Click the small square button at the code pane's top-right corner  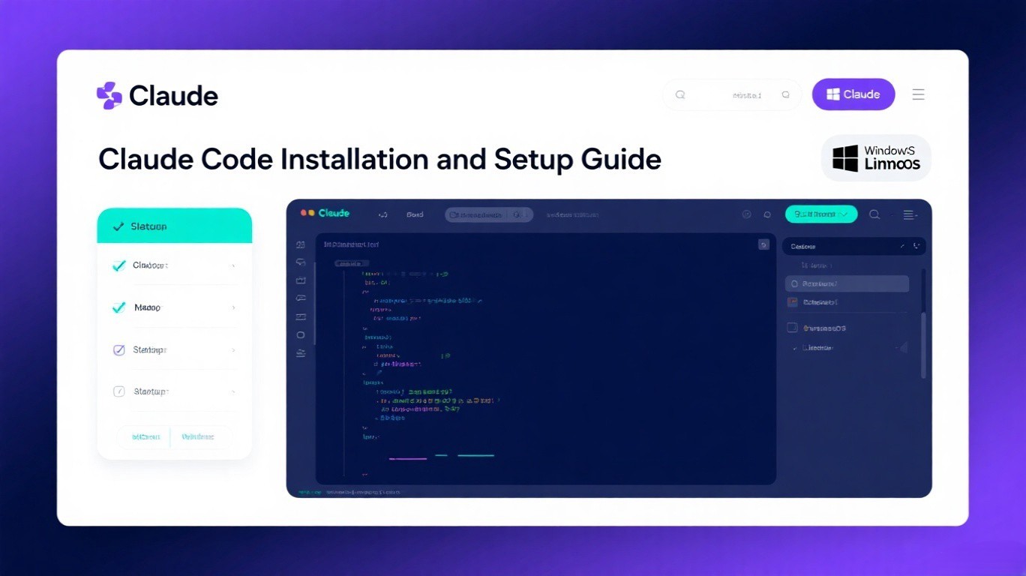coord(763,244)
